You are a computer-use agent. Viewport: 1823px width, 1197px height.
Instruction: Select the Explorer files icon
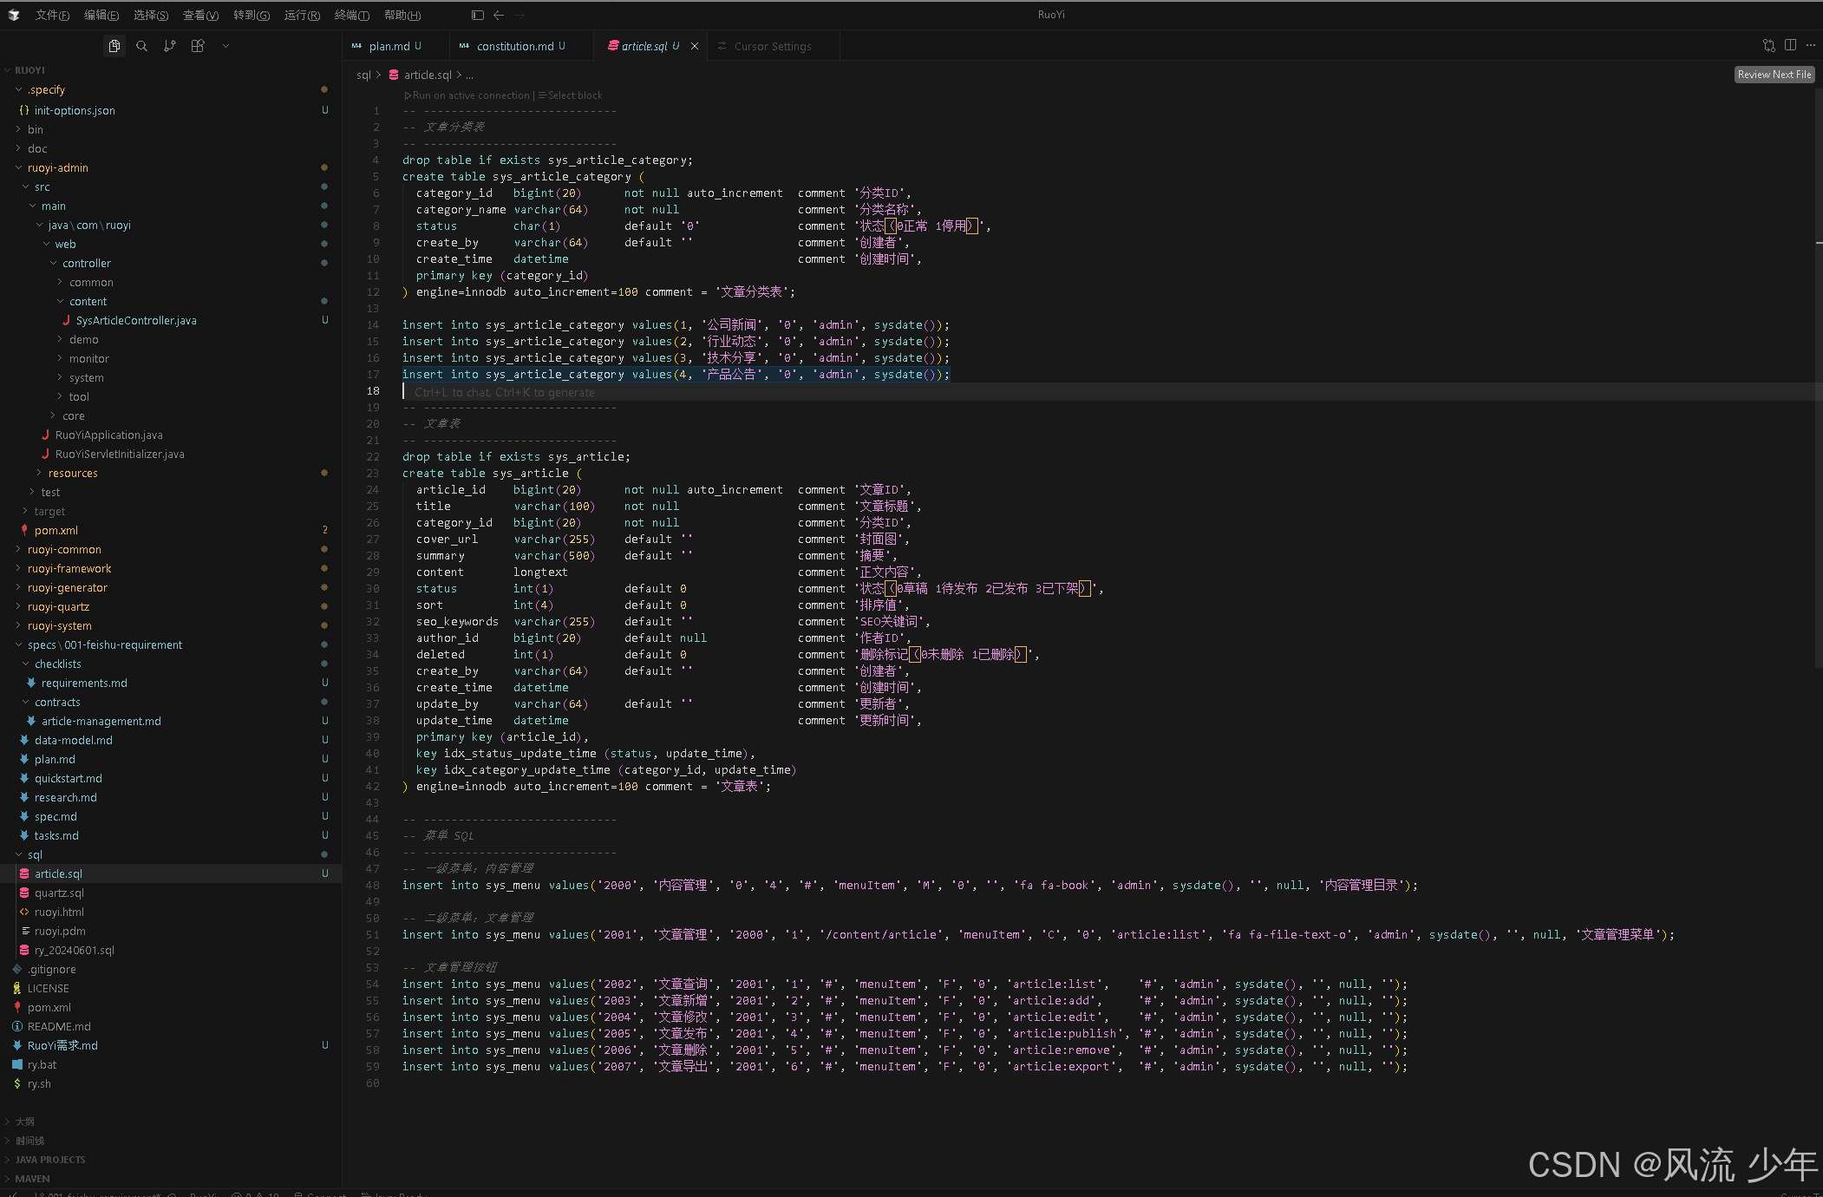114,46
